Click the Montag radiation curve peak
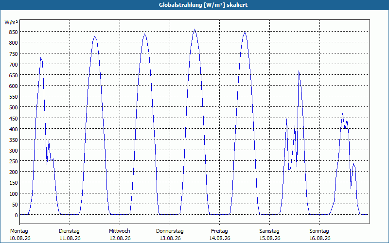 click(41, 58)
